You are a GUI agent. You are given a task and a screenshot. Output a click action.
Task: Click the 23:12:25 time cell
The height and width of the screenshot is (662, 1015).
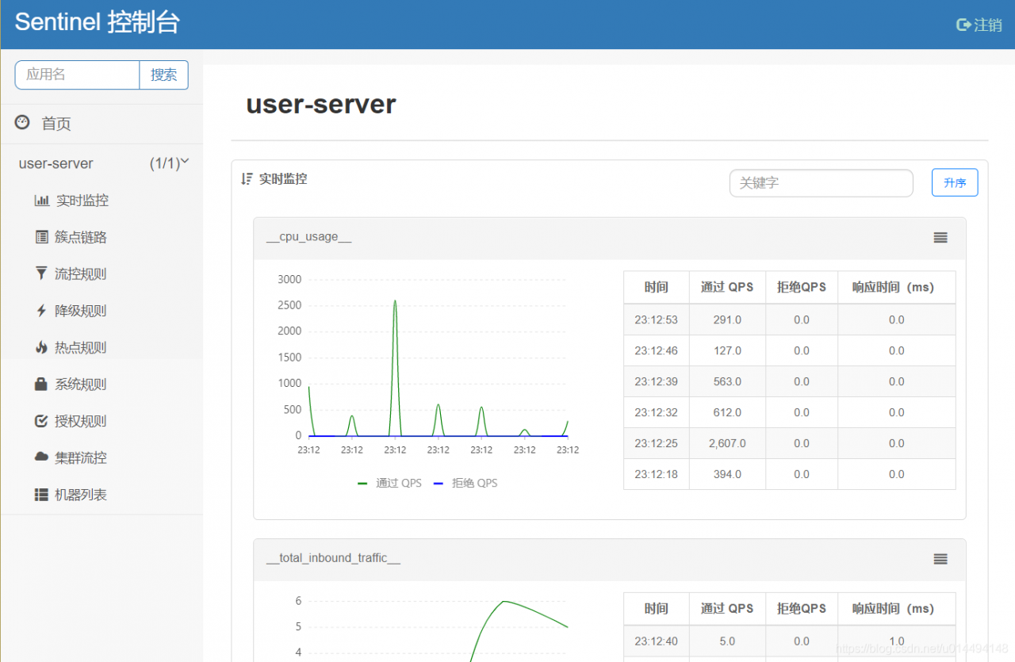(x=656, y=443)
